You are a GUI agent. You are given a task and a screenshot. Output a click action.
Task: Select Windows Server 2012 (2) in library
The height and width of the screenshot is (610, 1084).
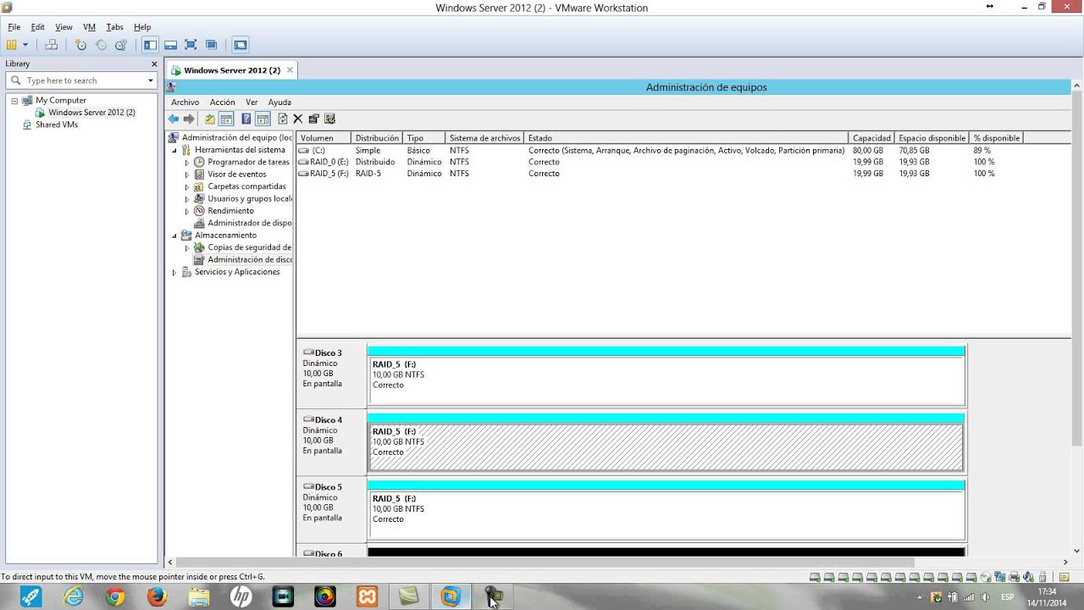(x=91, y=113)
